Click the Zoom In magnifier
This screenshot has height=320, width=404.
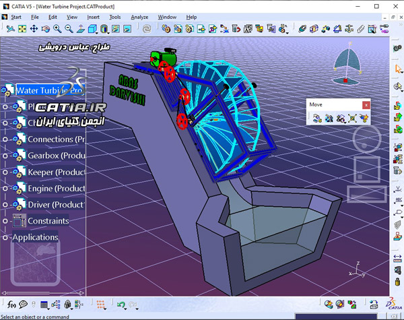click(57, 28)
